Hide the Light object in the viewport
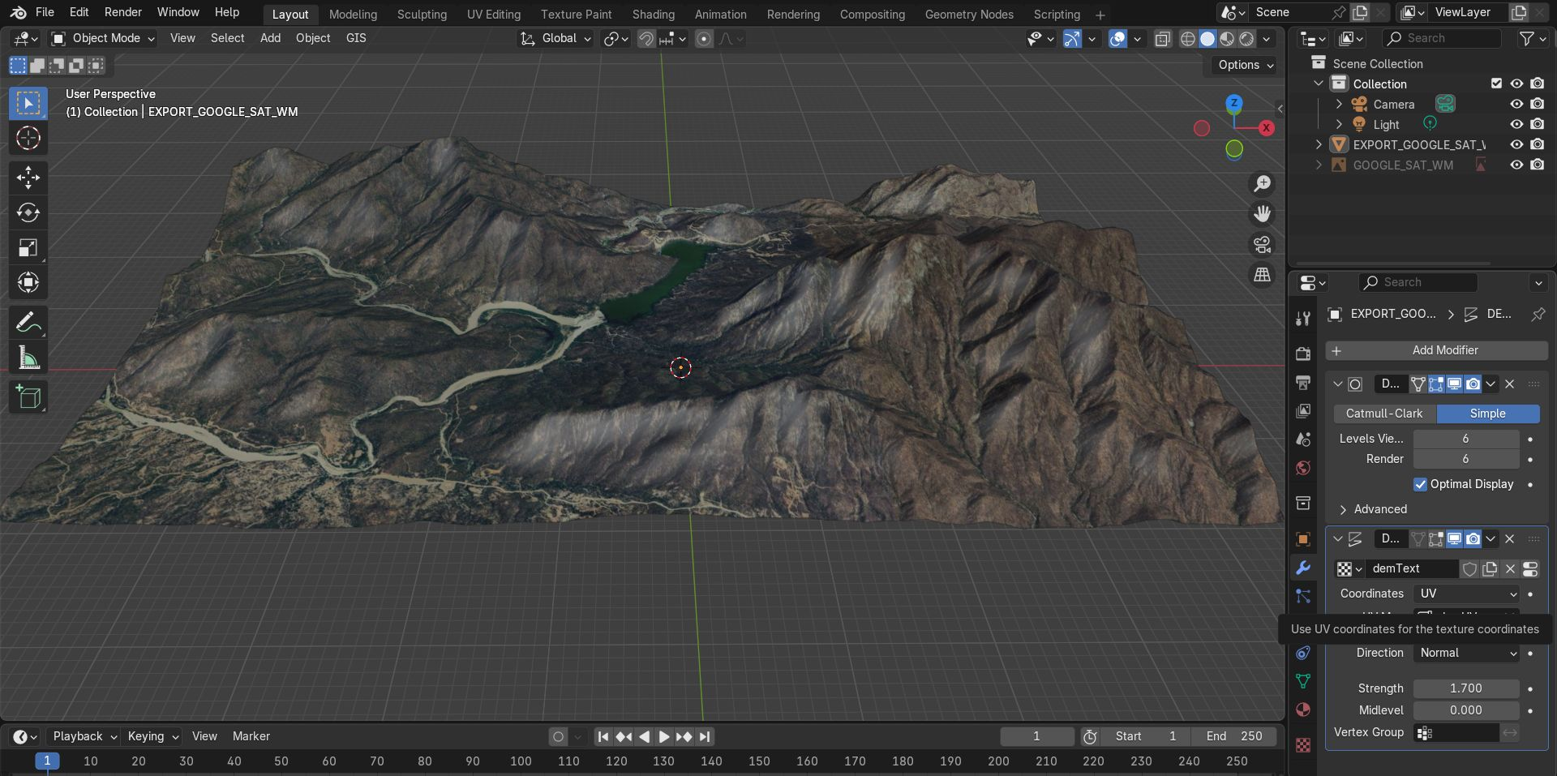Viewport: 1557px width, 776px height. pyautogui.click(x=1516, y=124)
